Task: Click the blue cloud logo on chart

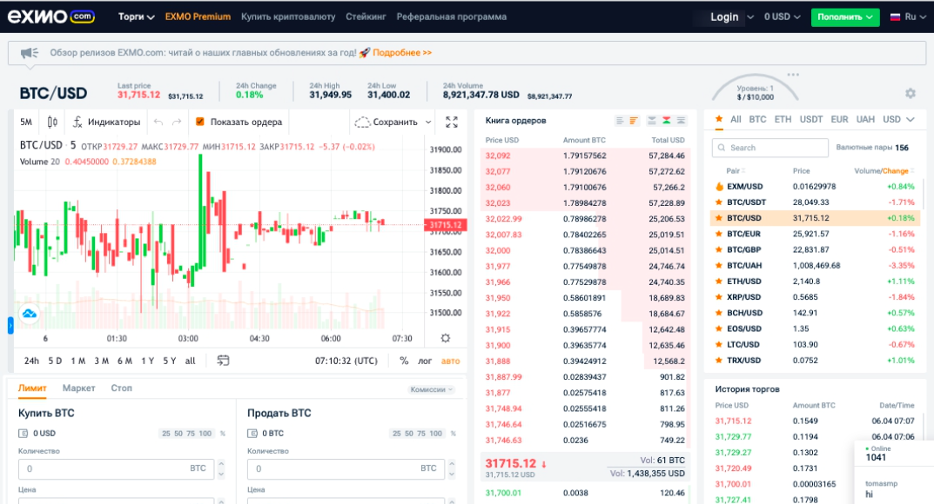Action: tap(30, 313)
